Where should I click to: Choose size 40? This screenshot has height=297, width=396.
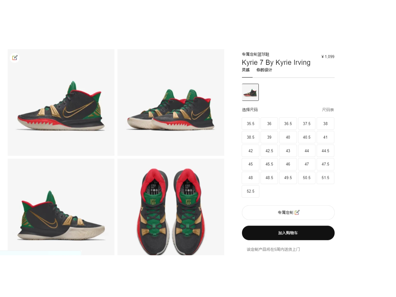click(x=288, y=137)
